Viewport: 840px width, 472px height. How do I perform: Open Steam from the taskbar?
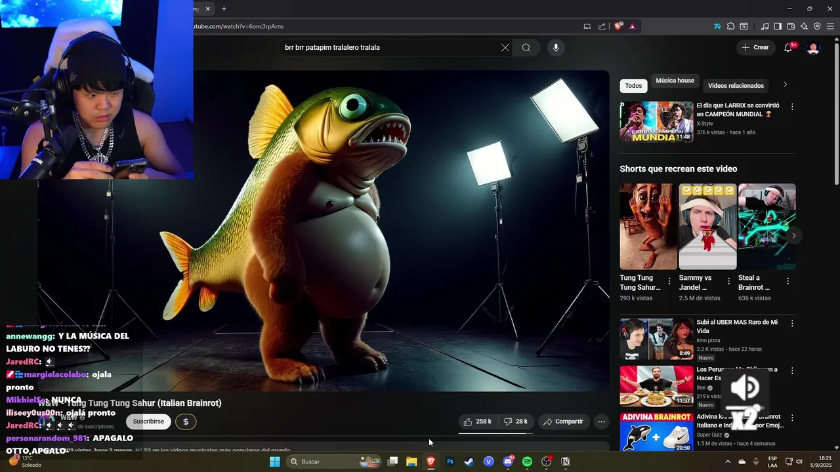(x=469, y=462)
